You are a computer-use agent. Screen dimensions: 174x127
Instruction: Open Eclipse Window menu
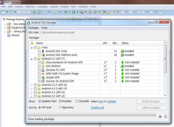pyautogui.click(x=83, y=6)
